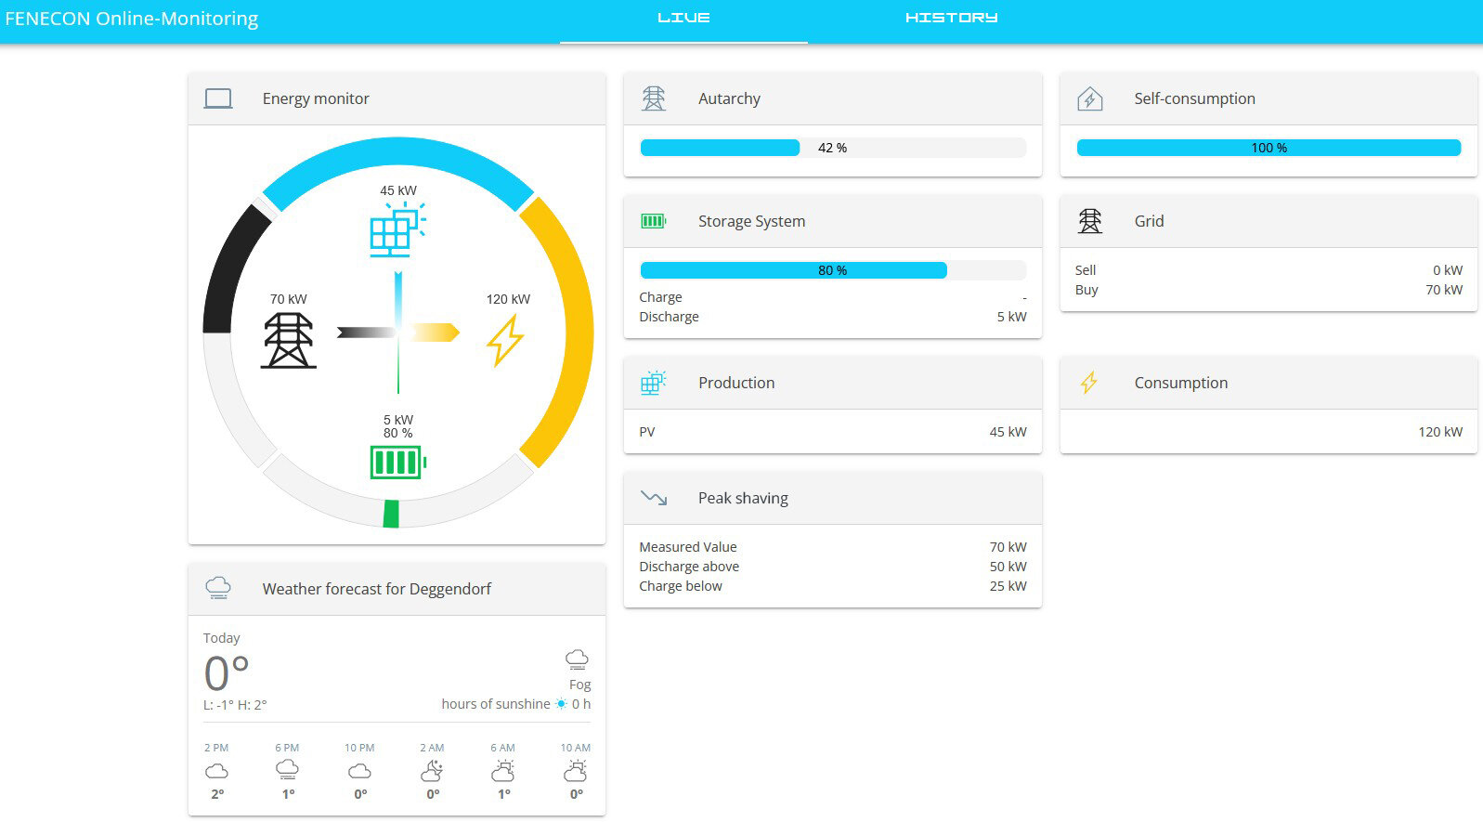The width and height of the screenshot is (1483, 822).
Task: Click the solar panel icon in energy circle
Action: (x=397, y=229)
